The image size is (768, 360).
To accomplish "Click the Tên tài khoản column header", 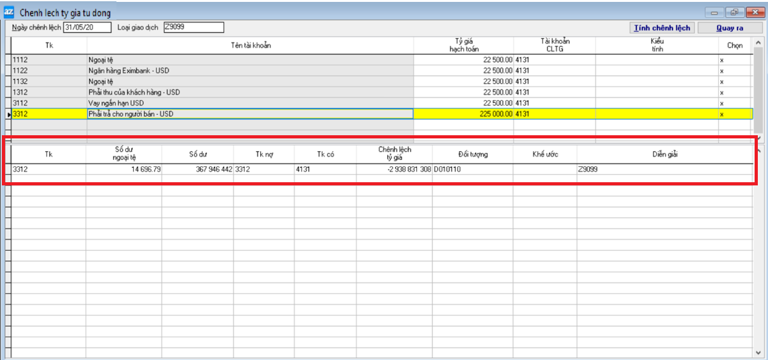I will (250, 45).
